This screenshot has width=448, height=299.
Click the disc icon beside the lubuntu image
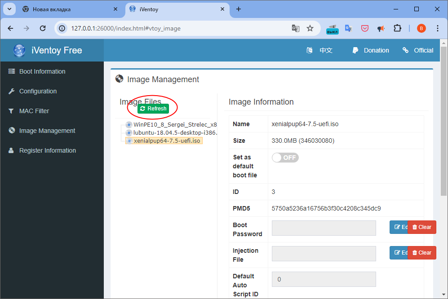coord(129,132)
